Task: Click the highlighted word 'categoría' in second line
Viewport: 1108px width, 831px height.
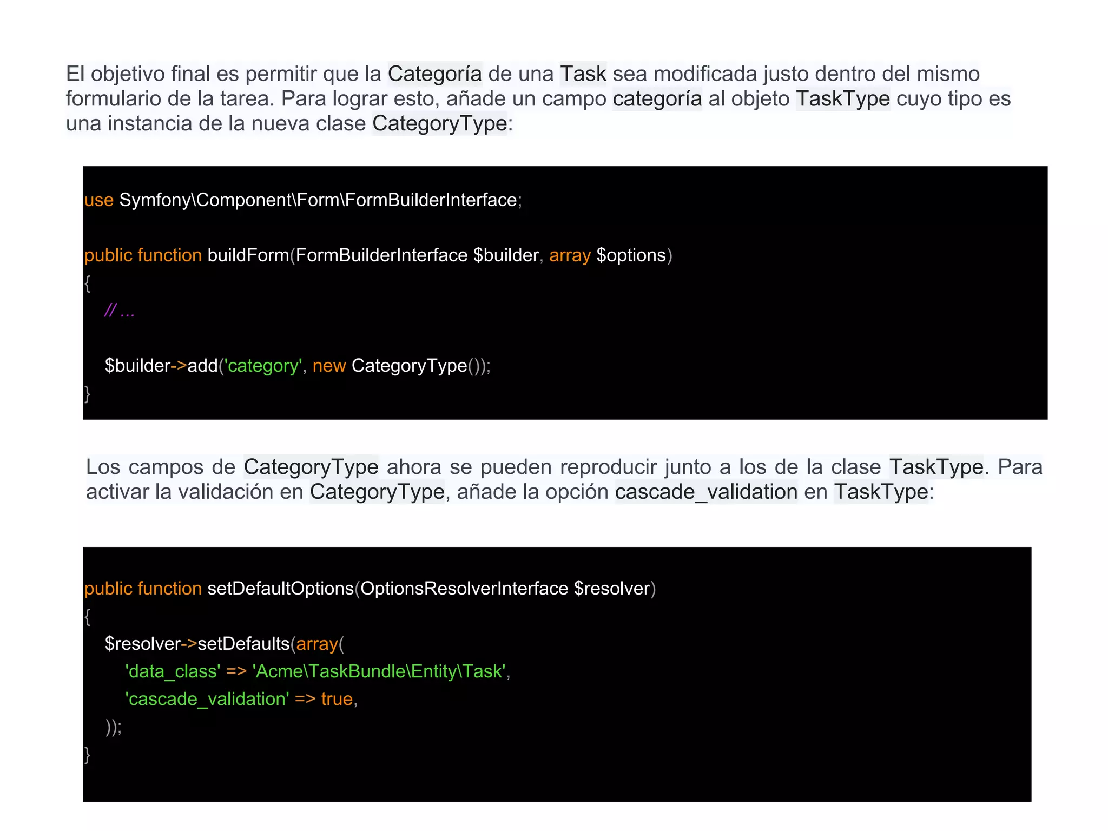Action: coord(657,99)
